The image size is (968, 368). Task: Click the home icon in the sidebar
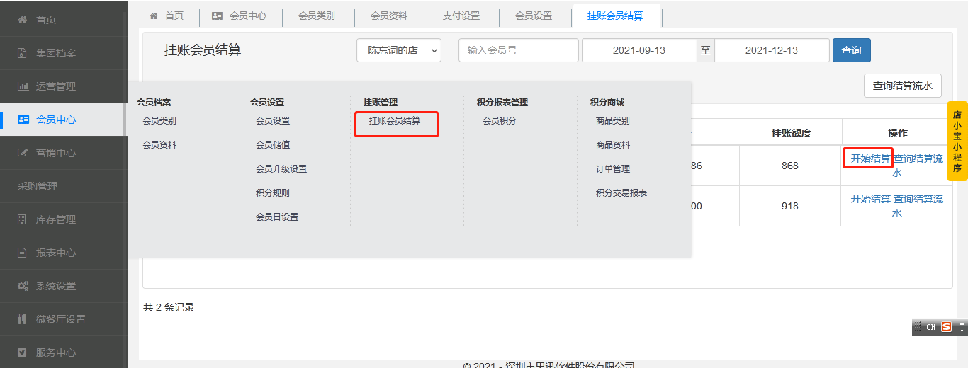tap(23, 20)
